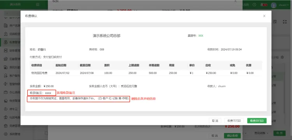Toggle the sidebar collapse hamburger icon
The width and height of the screenshot is (292, 140).
38,5
